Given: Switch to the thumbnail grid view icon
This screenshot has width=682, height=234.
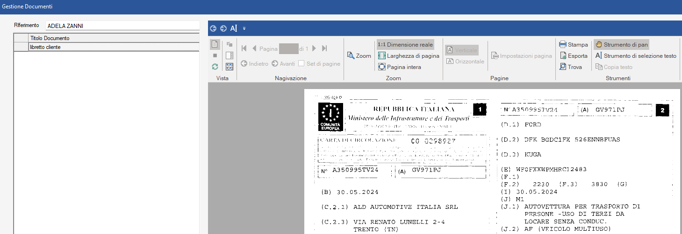Looking at the screenshot, I should [x=229, y=67].
